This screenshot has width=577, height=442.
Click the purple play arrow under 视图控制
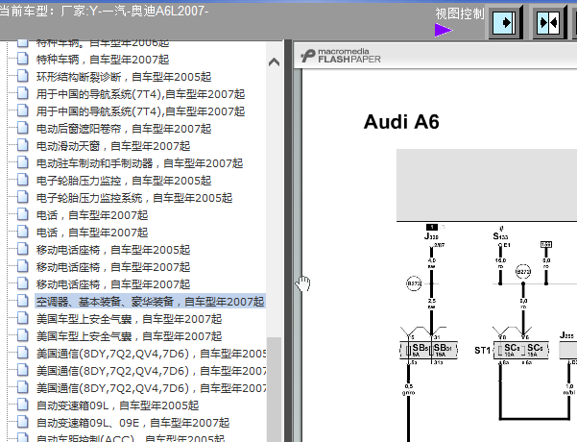point(443,30)
